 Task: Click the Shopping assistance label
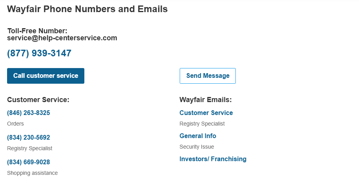pos(32,173)
